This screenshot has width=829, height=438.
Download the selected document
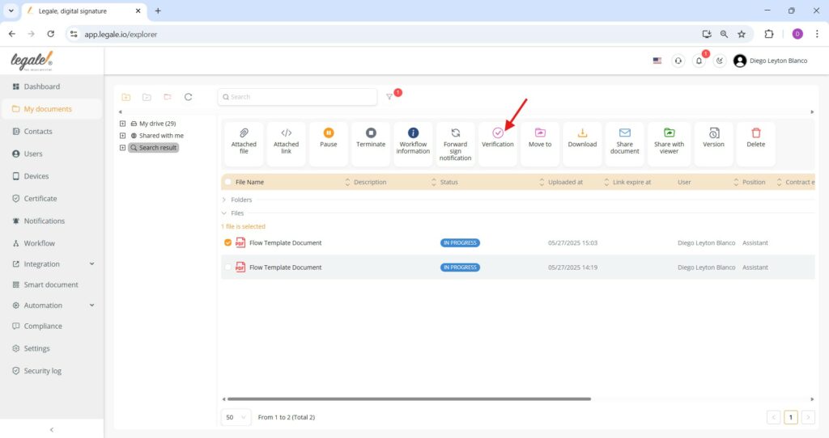point(582,144)
